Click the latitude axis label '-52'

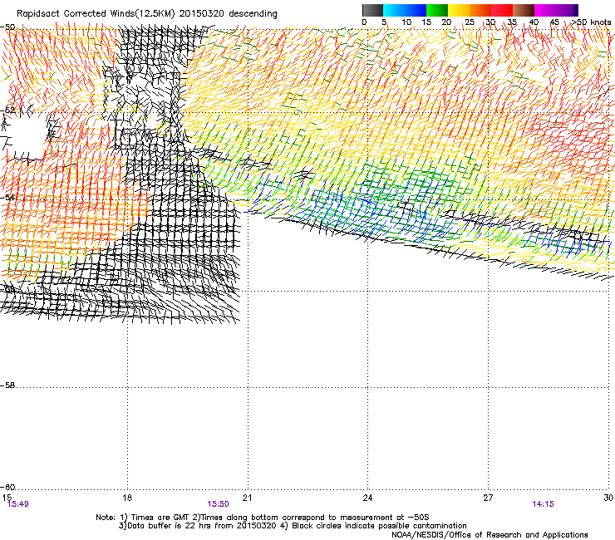[x=7, y=110]
